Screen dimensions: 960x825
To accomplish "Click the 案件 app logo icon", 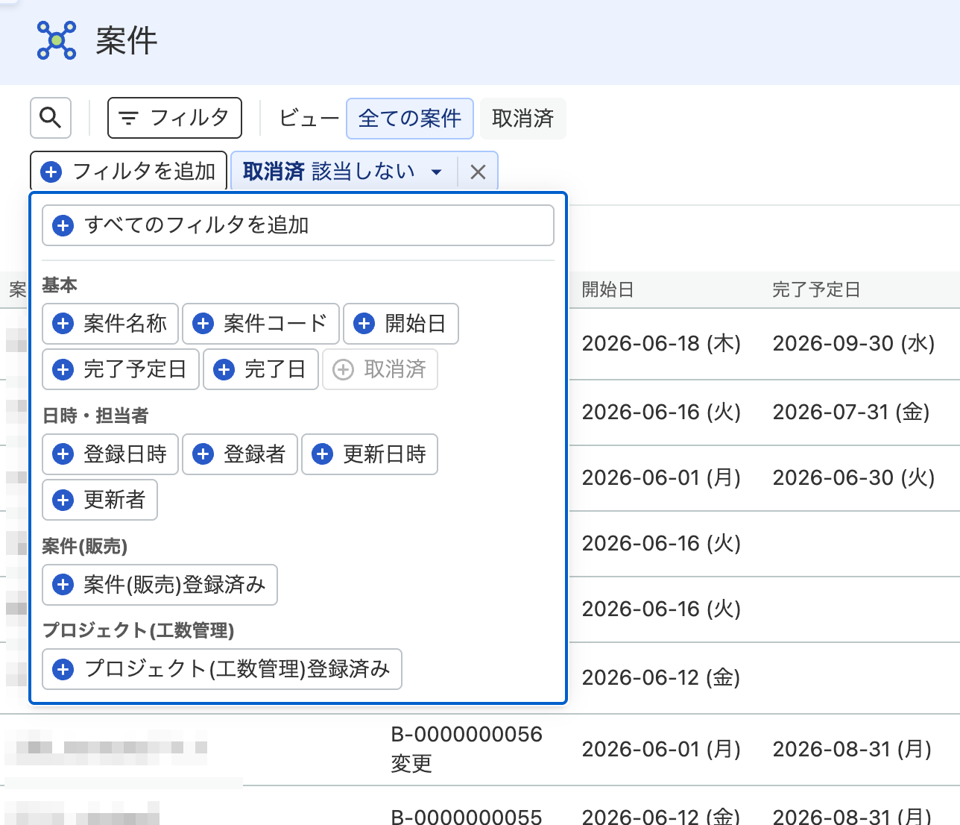I will [x=57, y=40].
